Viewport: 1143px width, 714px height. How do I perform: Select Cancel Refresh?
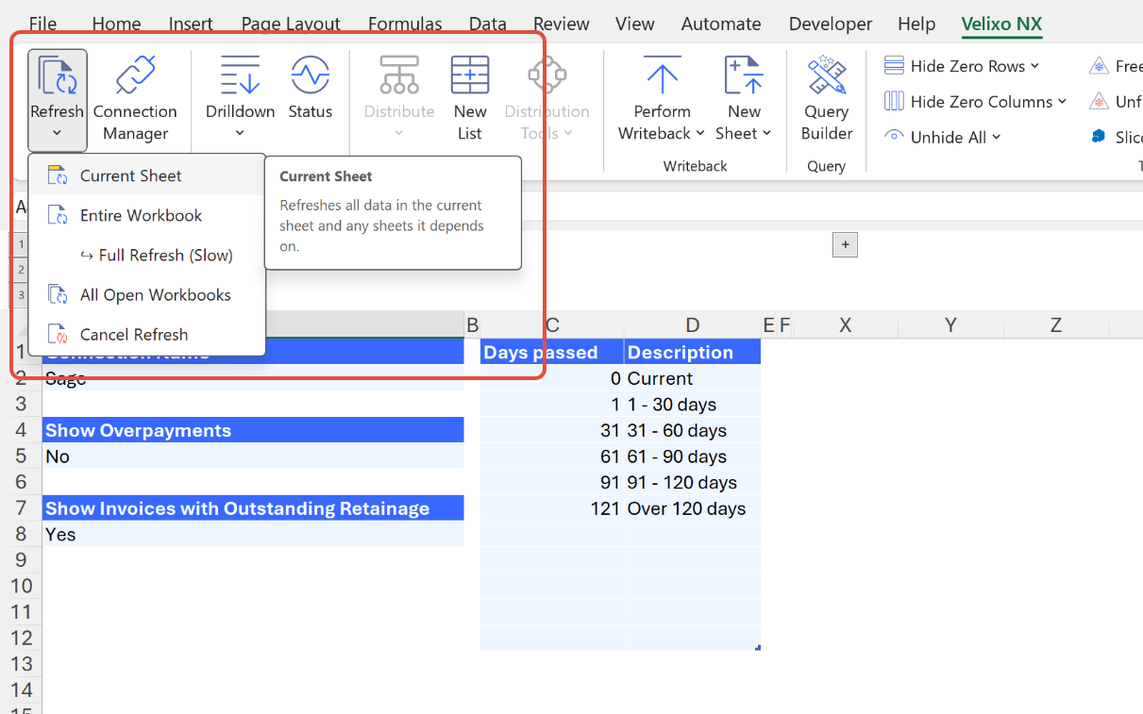146,334
